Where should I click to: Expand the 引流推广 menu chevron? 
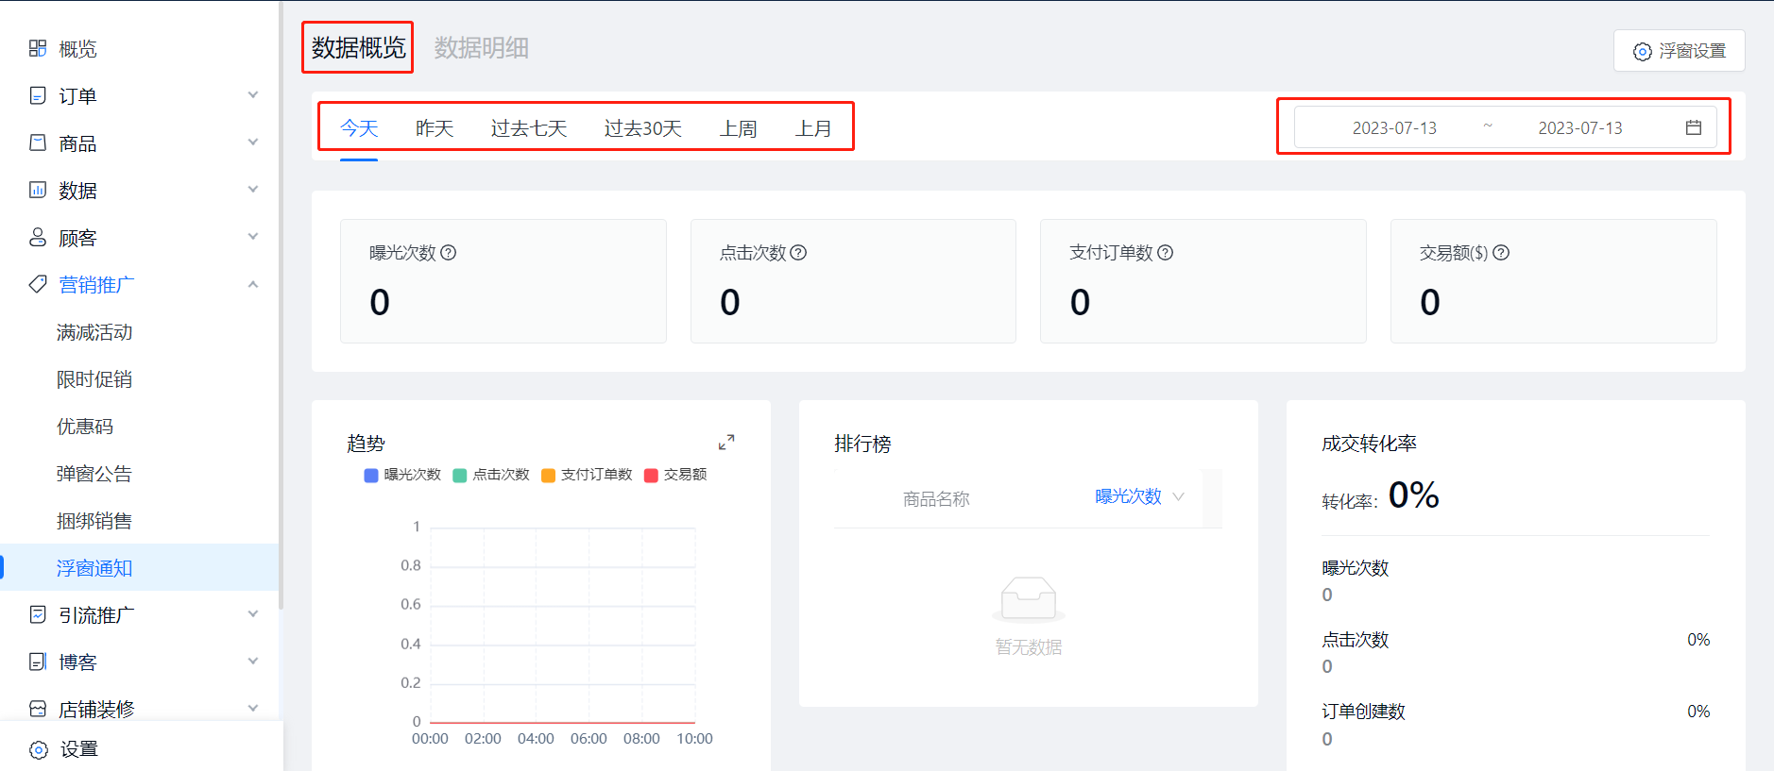[x=253, y=614]
